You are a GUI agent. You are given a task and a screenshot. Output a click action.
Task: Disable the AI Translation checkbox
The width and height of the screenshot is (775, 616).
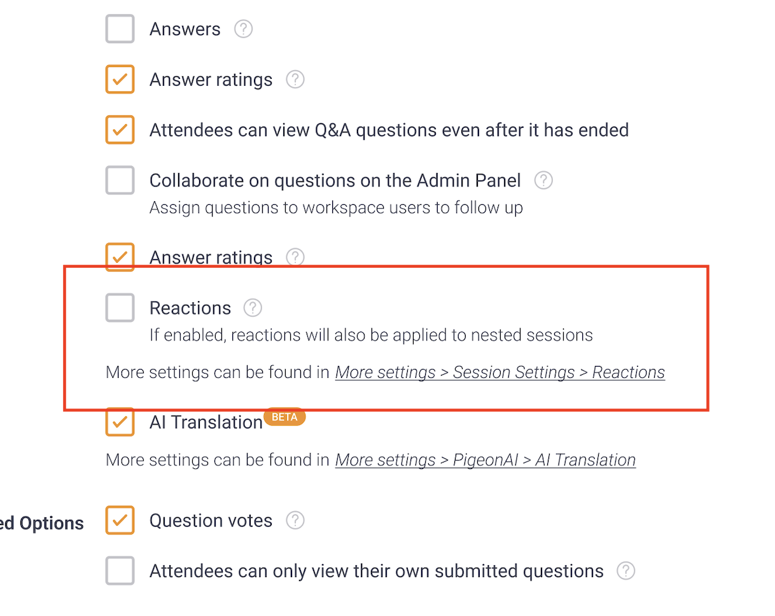[120, 422]
